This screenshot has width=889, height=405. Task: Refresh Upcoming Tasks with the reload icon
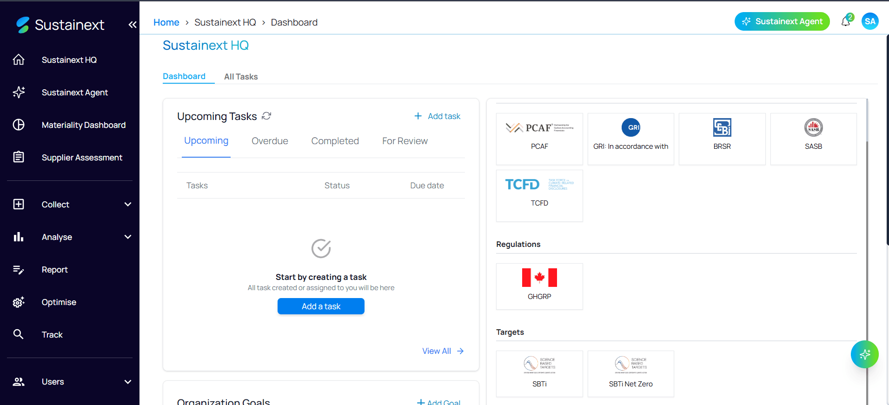pos(266,116)
